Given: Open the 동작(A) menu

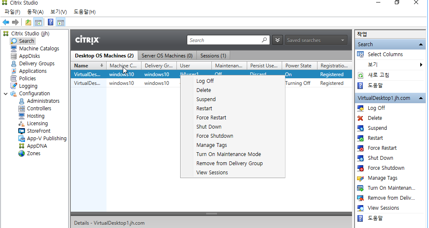Looking at the screenshot, I should coord(35,12).
